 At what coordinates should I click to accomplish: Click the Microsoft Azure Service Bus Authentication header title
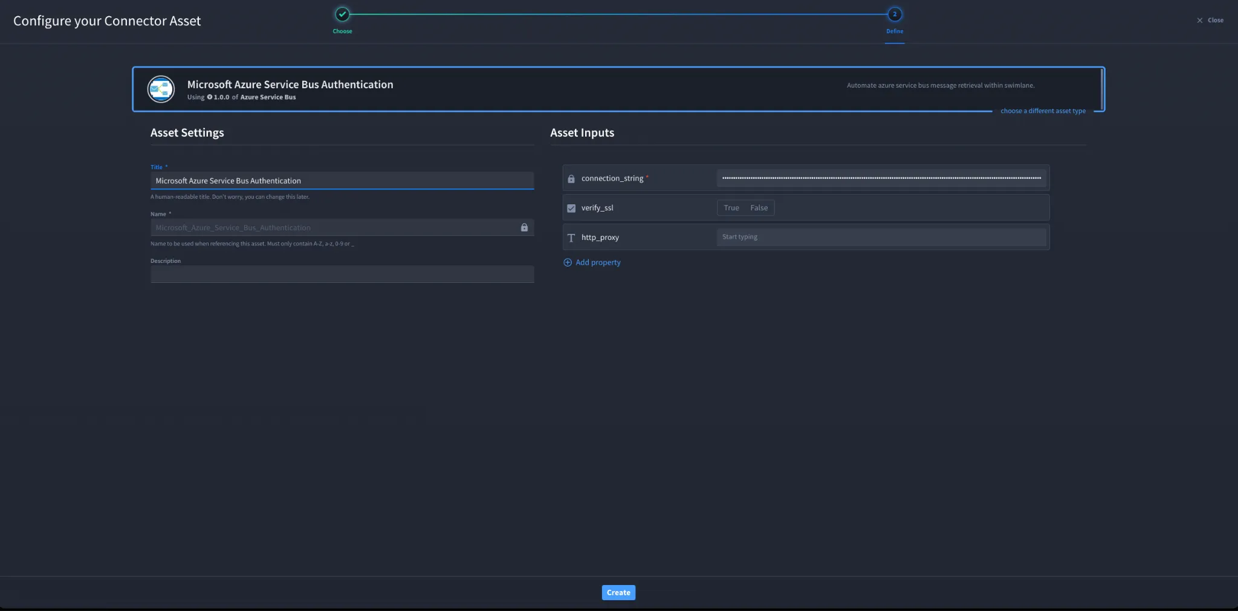tap(290, 85)
